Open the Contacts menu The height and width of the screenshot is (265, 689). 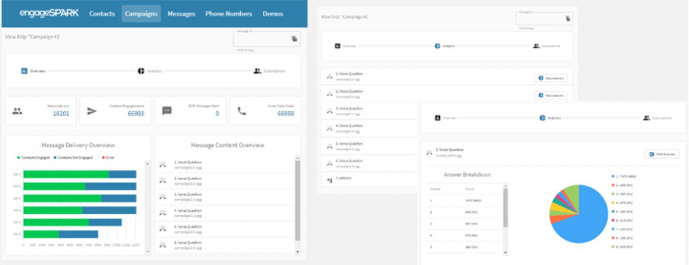(102, 13)
